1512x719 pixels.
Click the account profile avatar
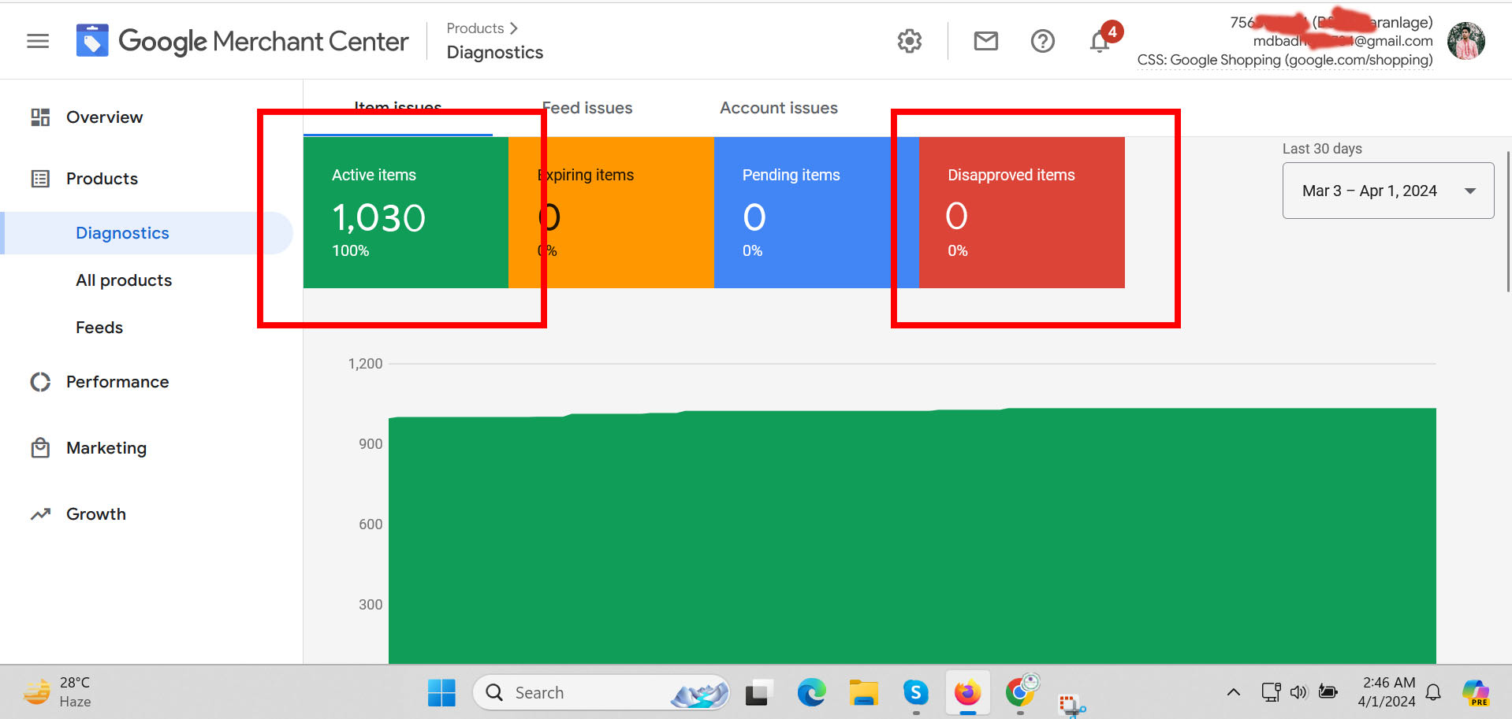coord(1466,41)
